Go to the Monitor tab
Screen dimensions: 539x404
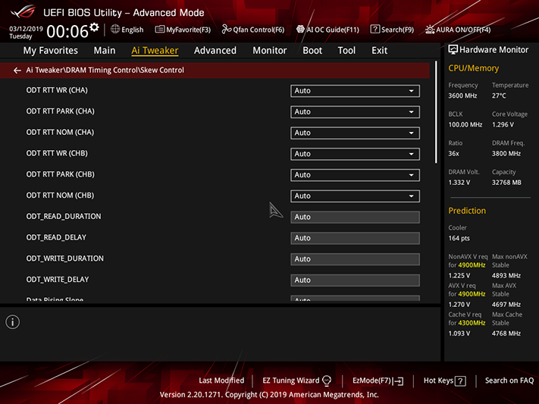[x=270, y=51]
